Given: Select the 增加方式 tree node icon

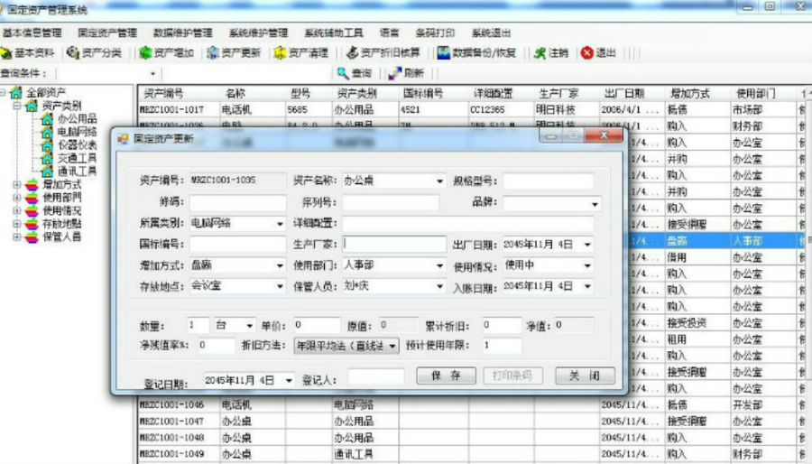Looking at the screenshot, I should click(x=32, y=184).
